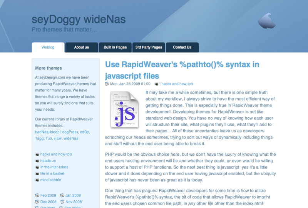Click the folder icon next to heads up
Screen dimensions: 308x208
37,161
